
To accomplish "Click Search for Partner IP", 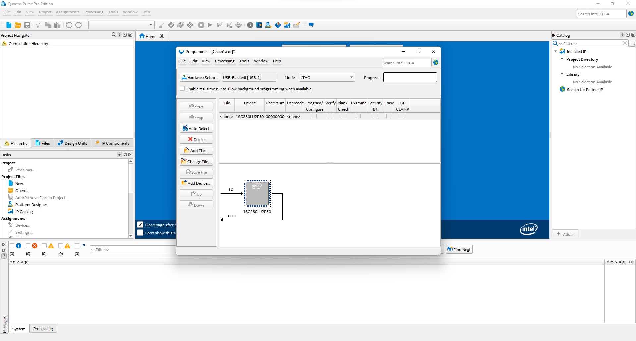I will coord(585,90).
